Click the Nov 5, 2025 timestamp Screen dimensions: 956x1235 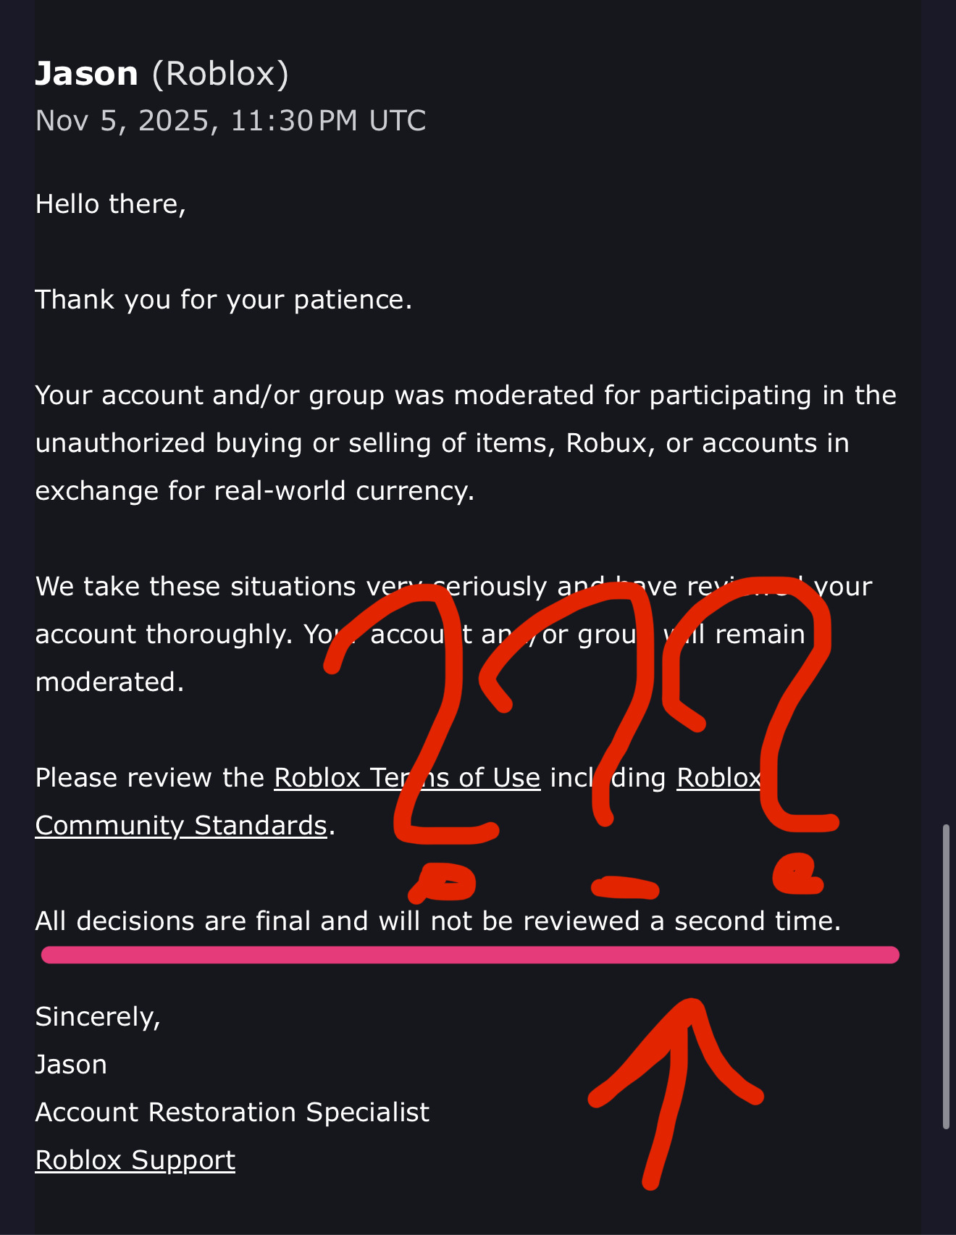coord(230,121)
